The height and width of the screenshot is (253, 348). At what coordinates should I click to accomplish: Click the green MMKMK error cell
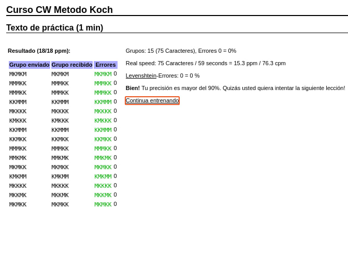pos(103,158)
